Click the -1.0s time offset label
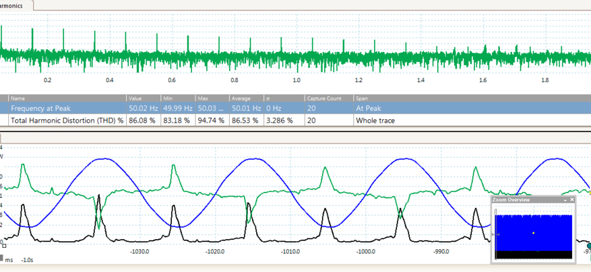591x272 pixels. tap(27, 260)
